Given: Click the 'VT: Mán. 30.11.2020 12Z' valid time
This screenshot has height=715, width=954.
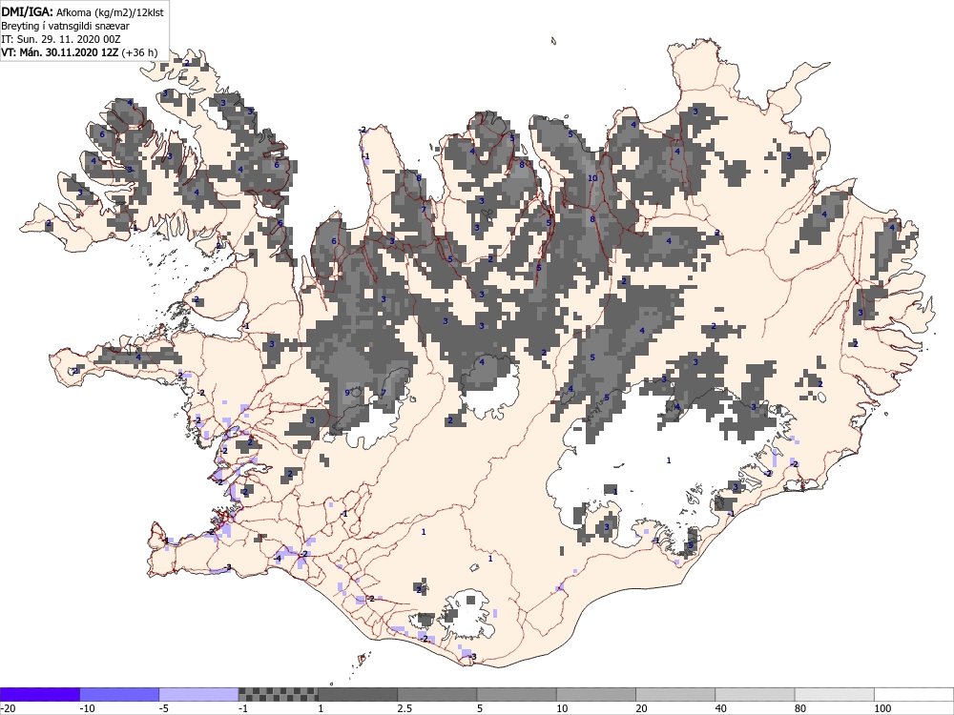Looking at the screenshot, I should pos(60,52).
